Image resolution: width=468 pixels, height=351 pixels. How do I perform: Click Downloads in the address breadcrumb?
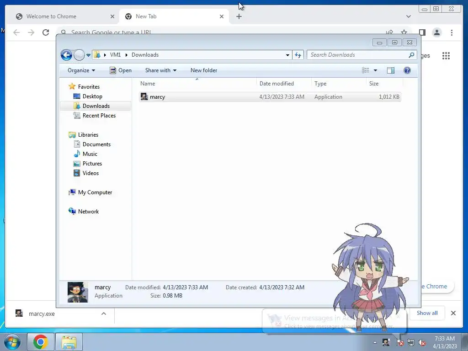145,55
